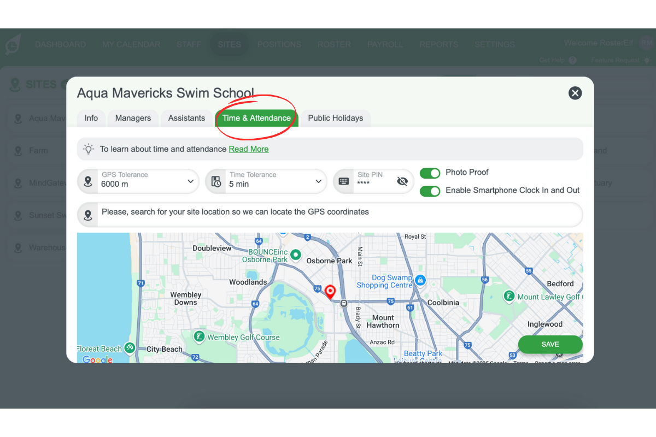
Task: Click the keyboard icon beside Site PIN
Action: (344, 181)
